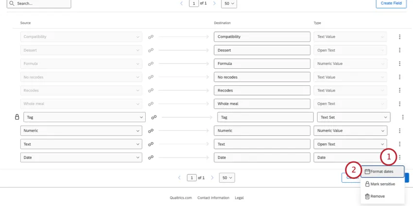413x206 pixels.
Task: Click the link icon in Date row
Action: coord(151,158)
